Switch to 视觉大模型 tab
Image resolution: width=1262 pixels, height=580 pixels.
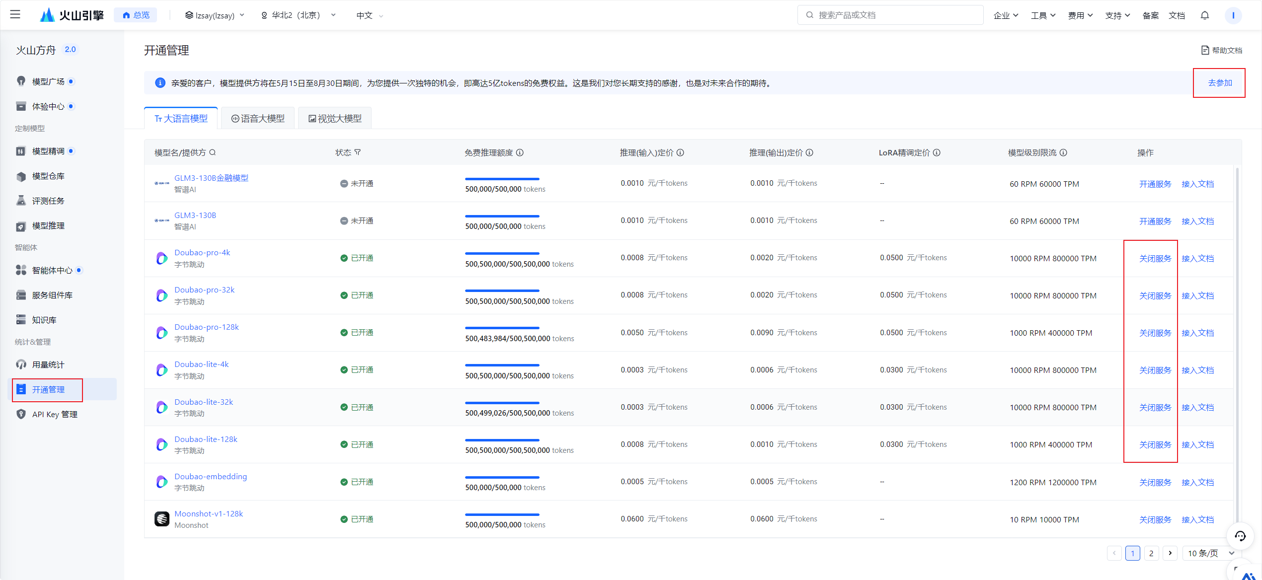(335, 118)
